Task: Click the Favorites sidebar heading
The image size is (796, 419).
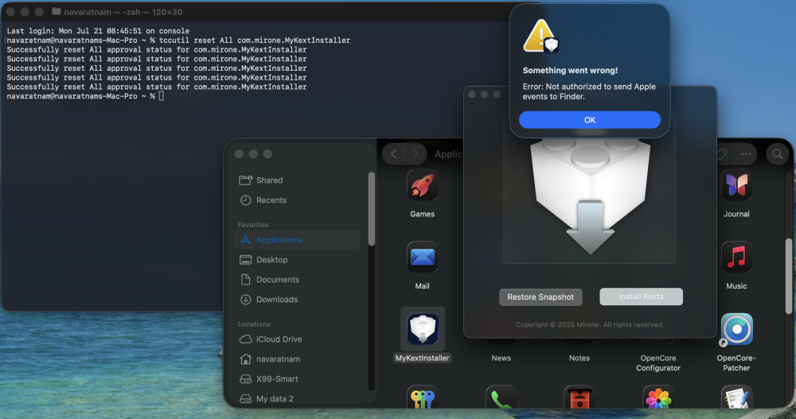Action: [x=253, y=225]
